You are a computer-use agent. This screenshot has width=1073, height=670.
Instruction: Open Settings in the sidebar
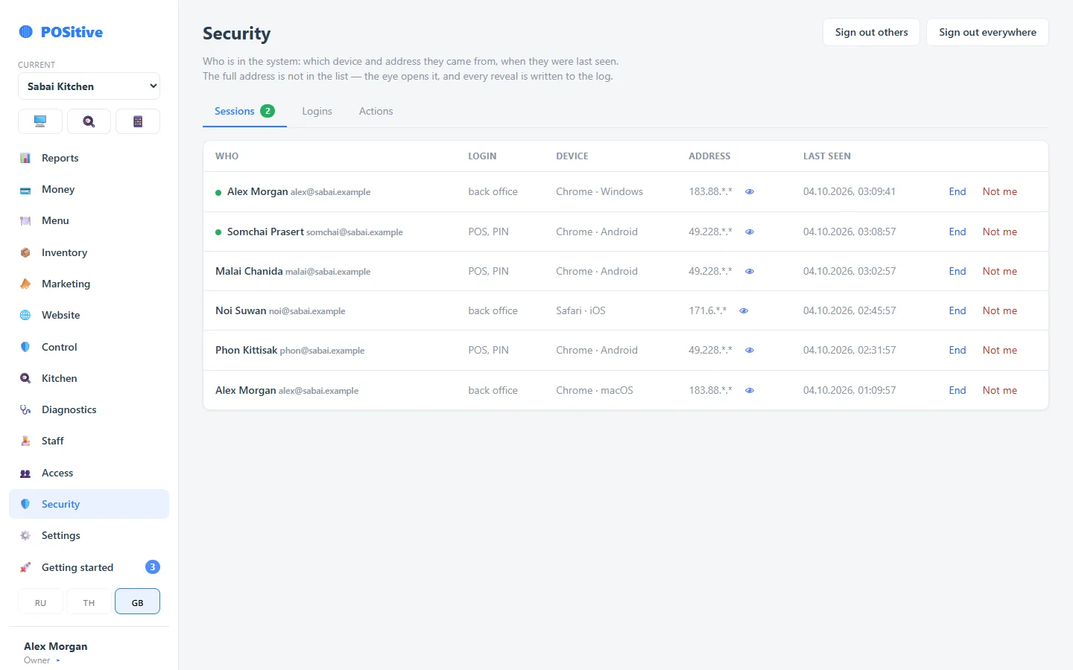coord(89,535)
